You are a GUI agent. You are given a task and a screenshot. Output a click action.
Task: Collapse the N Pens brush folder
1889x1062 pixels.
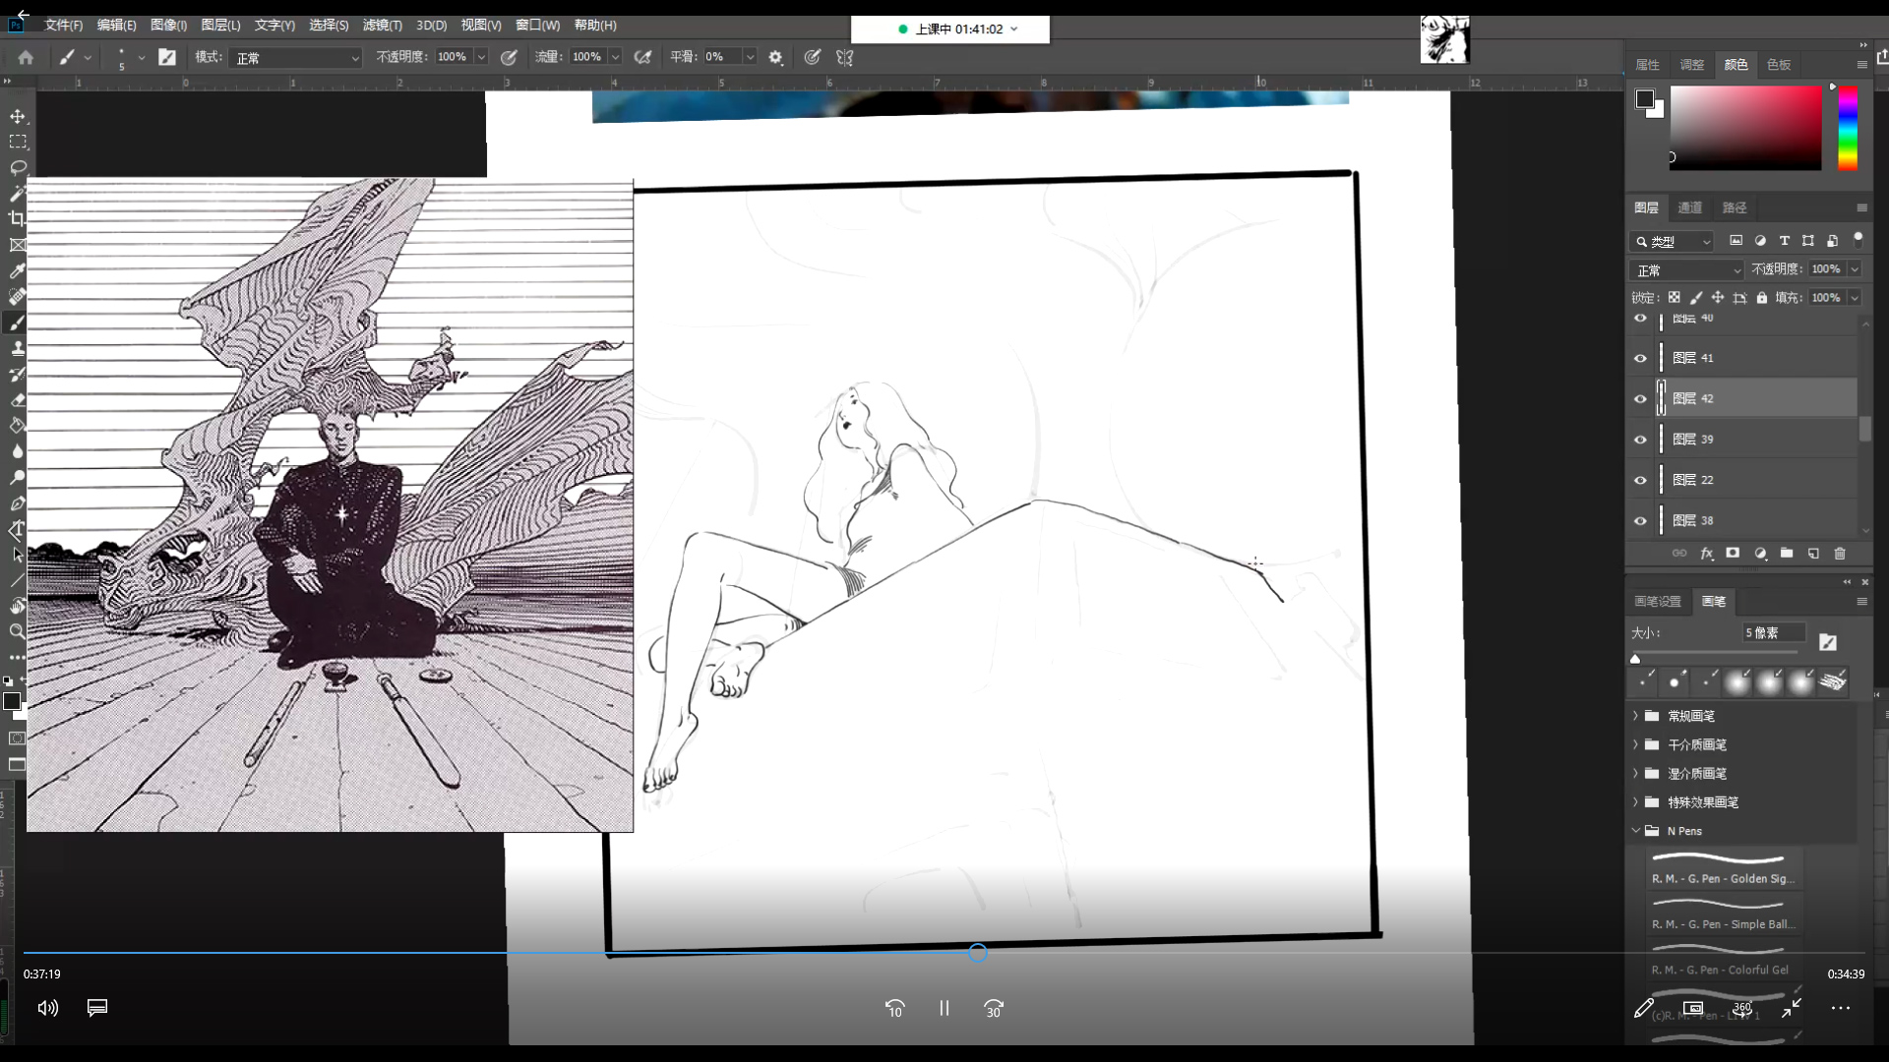[x=1636, y=831]
